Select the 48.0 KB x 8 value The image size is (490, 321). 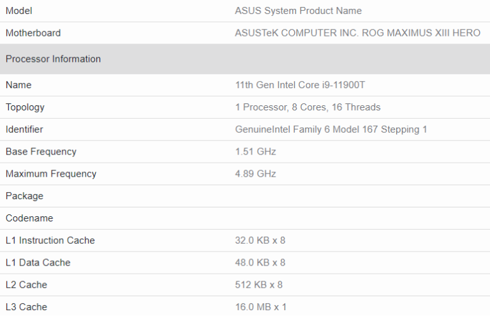[260, 263]
